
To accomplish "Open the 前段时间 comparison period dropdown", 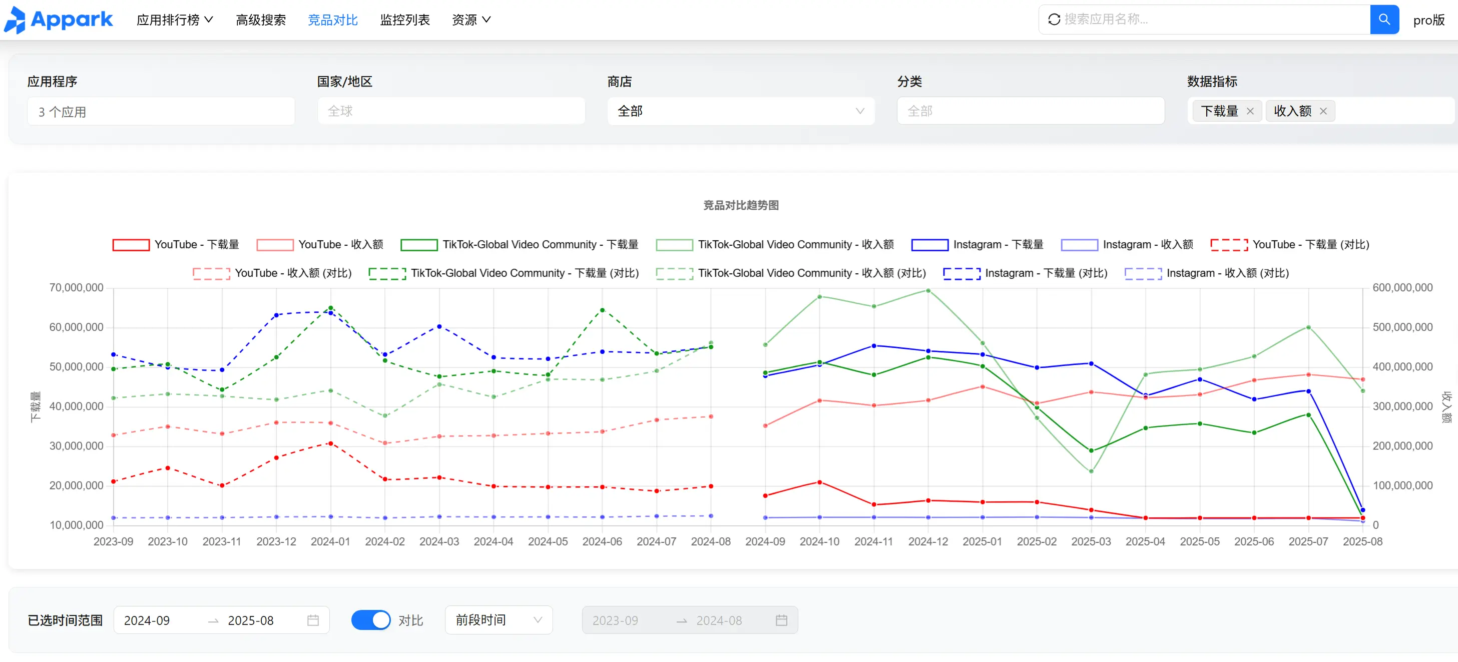I will (498, 620).
